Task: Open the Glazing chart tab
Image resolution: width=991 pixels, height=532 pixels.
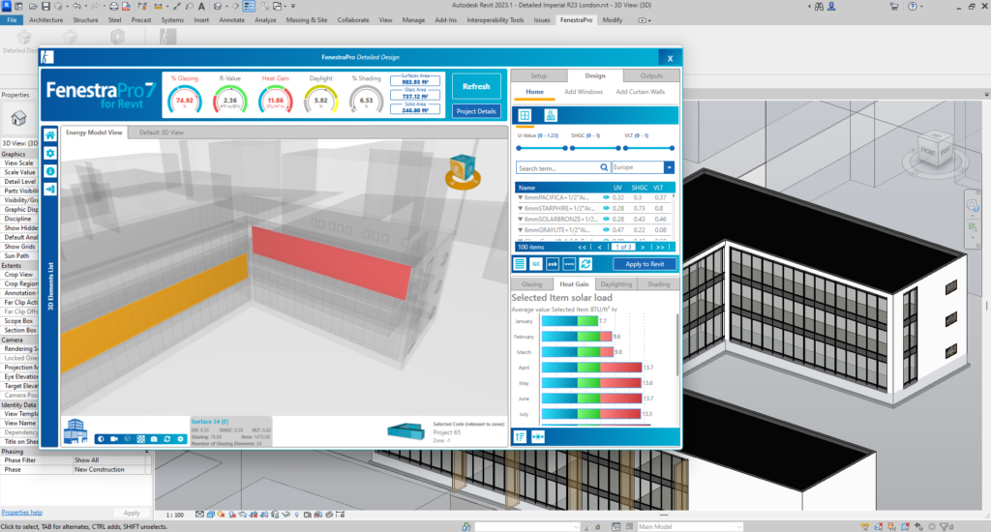Action: pyautogui.click(x=531, y=284)
